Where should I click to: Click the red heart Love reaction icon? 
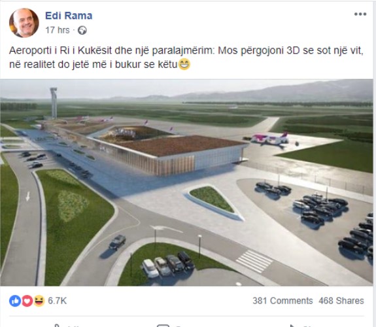tap(27, 301)
